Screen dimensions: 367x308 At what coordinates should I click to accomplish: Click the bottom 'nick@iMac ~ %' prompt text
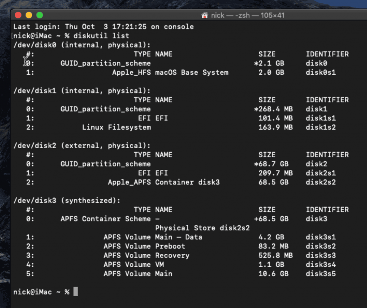point(42,292)
